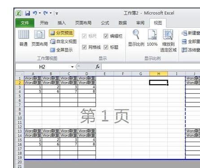Switch to the 开始 (Home) tab
This screenshot has width=200, height=168.
(44, 23)
